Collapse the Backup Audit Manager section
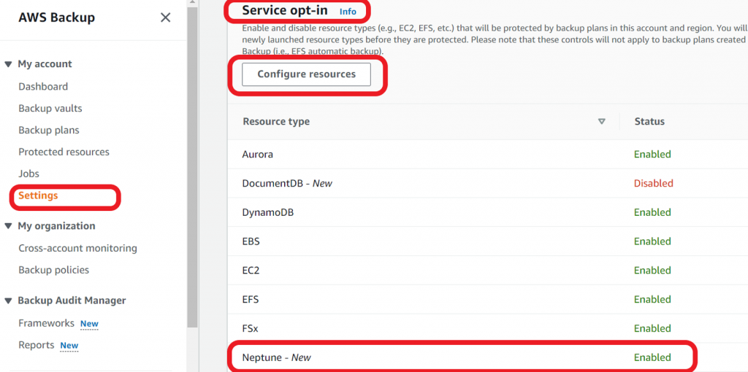 (8, 301)
